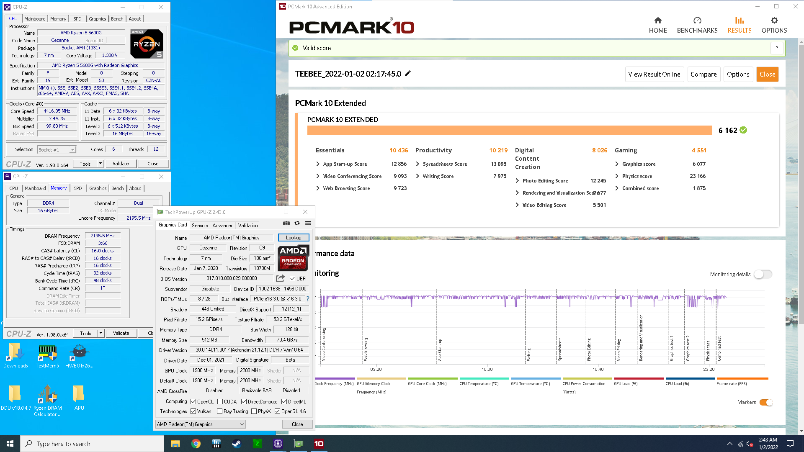Click the CPU Temperature legend color bar
The width and height of the screenshot is (804, 452).
pyautogui.click(x=484, y=378)
